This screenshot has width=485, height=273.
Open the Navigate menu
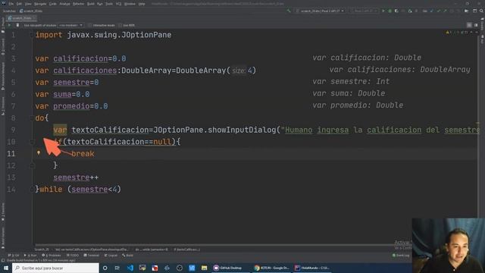(x=40, y=4)
